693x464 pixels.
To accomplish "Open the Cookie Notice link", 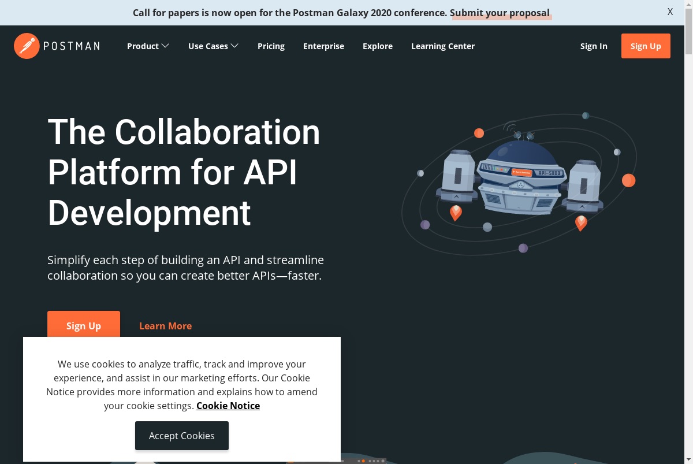I will point(228,406).
